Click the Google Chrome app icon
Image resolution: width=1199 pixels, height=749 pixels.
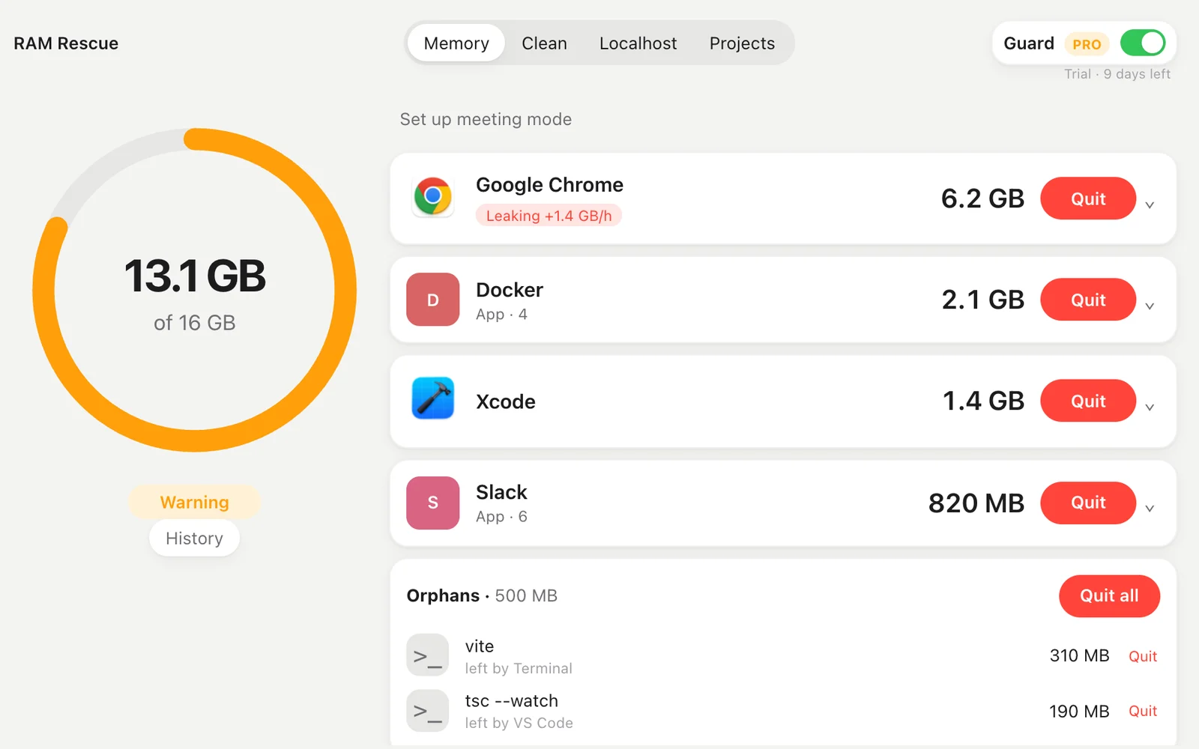(432, 197)
